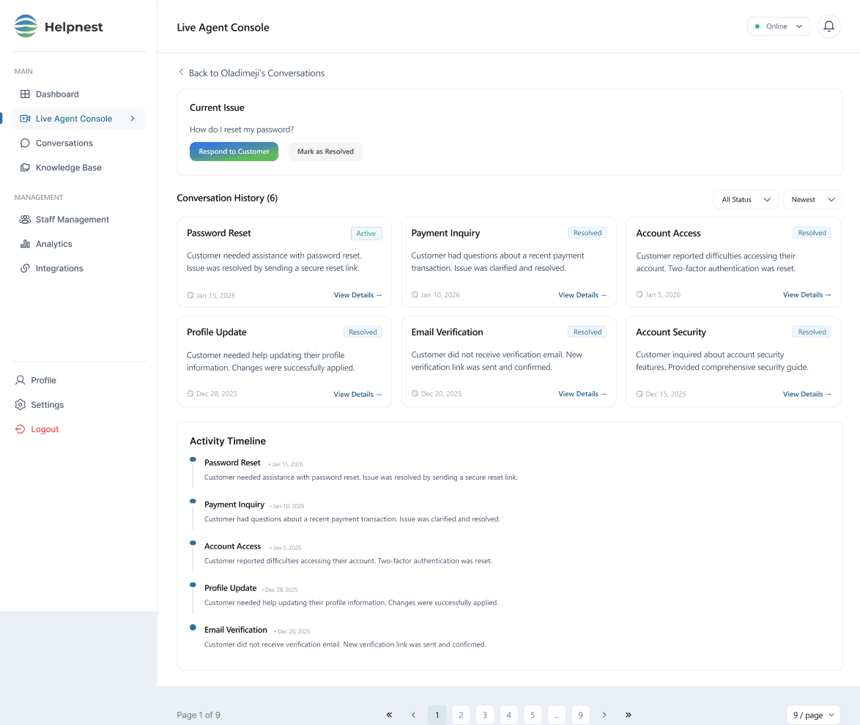Click Mark as Resolved button
Image resolution: width=860 pixels, height=725 pixels.
pos(325,152)
